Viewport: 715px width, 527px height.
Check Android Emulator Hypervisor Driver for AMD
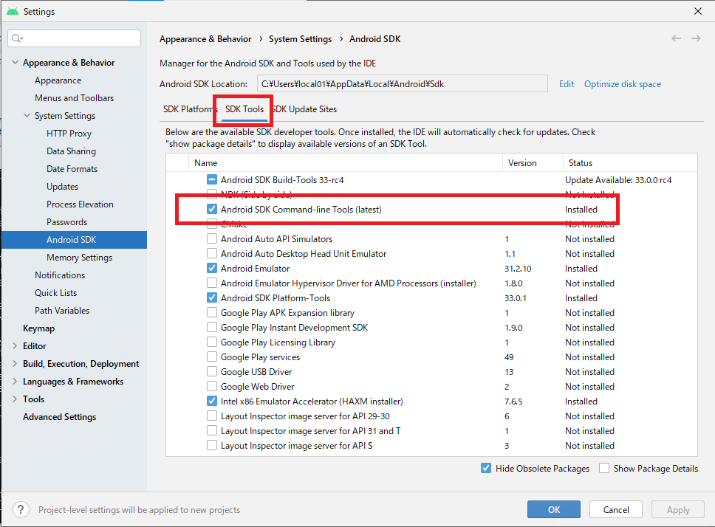211,283
